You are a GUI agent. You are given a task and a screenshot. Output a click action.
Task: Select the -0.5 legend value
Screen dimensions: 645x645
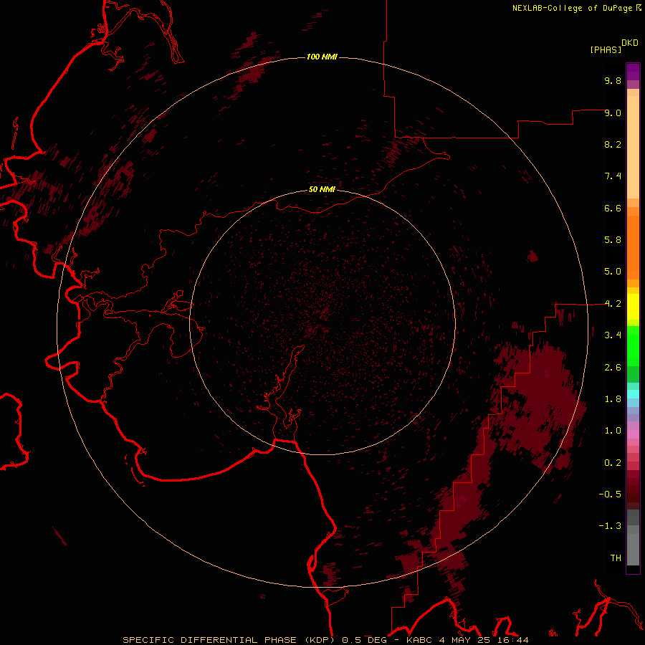pyautogui.click(x=610, y=494)
